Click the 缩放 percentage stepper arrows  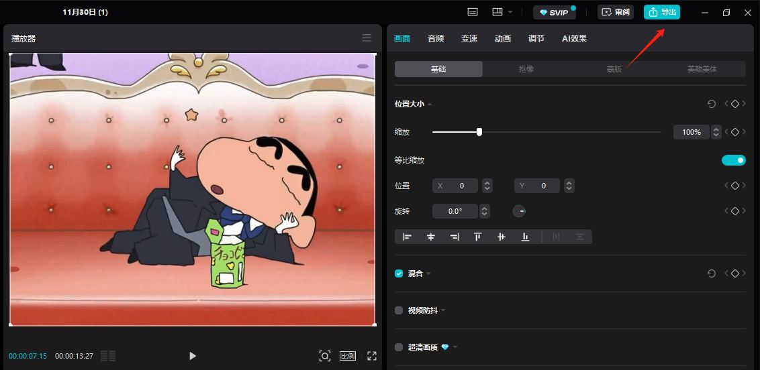click(716, 132)
